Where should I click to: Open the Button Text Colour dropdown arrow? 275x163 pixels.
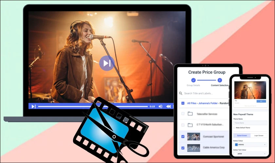pos(265,154)
